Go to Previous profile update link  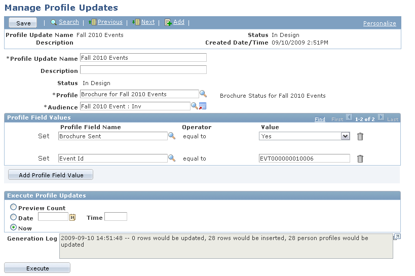tap(110, 22)
